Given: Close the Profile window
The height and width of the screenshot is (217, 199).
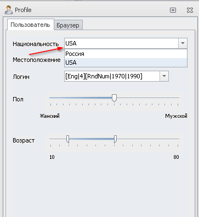Looking at the screenshot, I should point(190,10).
